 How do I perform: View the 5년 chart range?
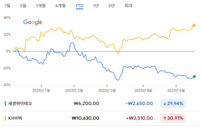111,6
